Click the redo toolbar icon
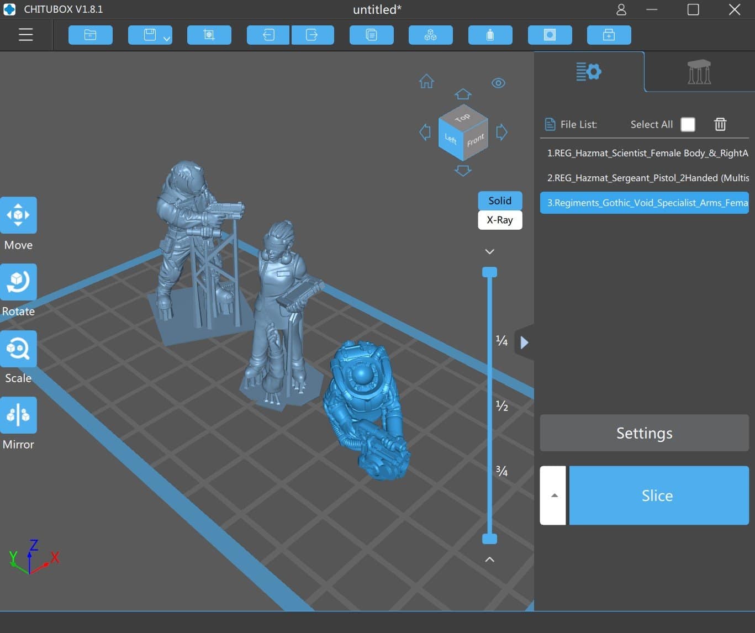 pyautogui.click(x=312, y=35)
